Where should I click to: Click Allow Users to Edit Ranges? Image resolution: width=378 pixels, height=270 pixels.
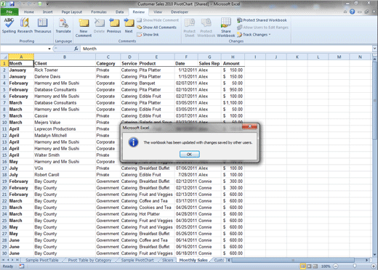[262, 28]
